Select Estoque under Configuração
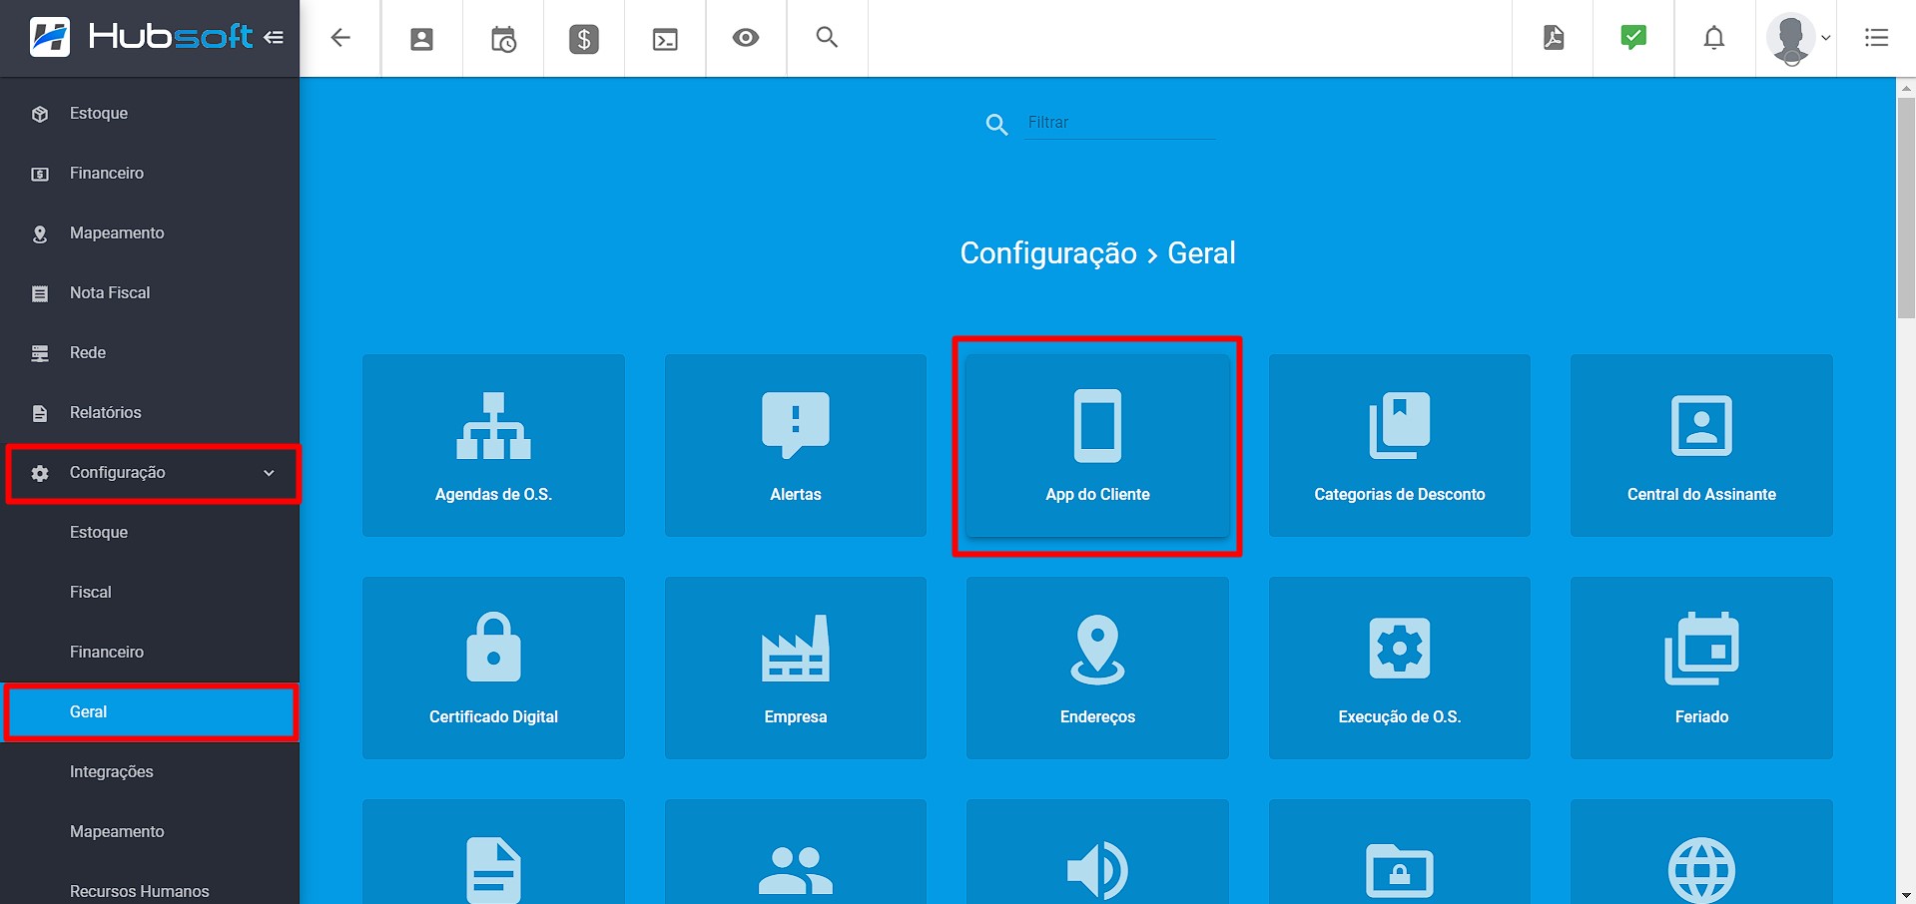 [150, 533]
